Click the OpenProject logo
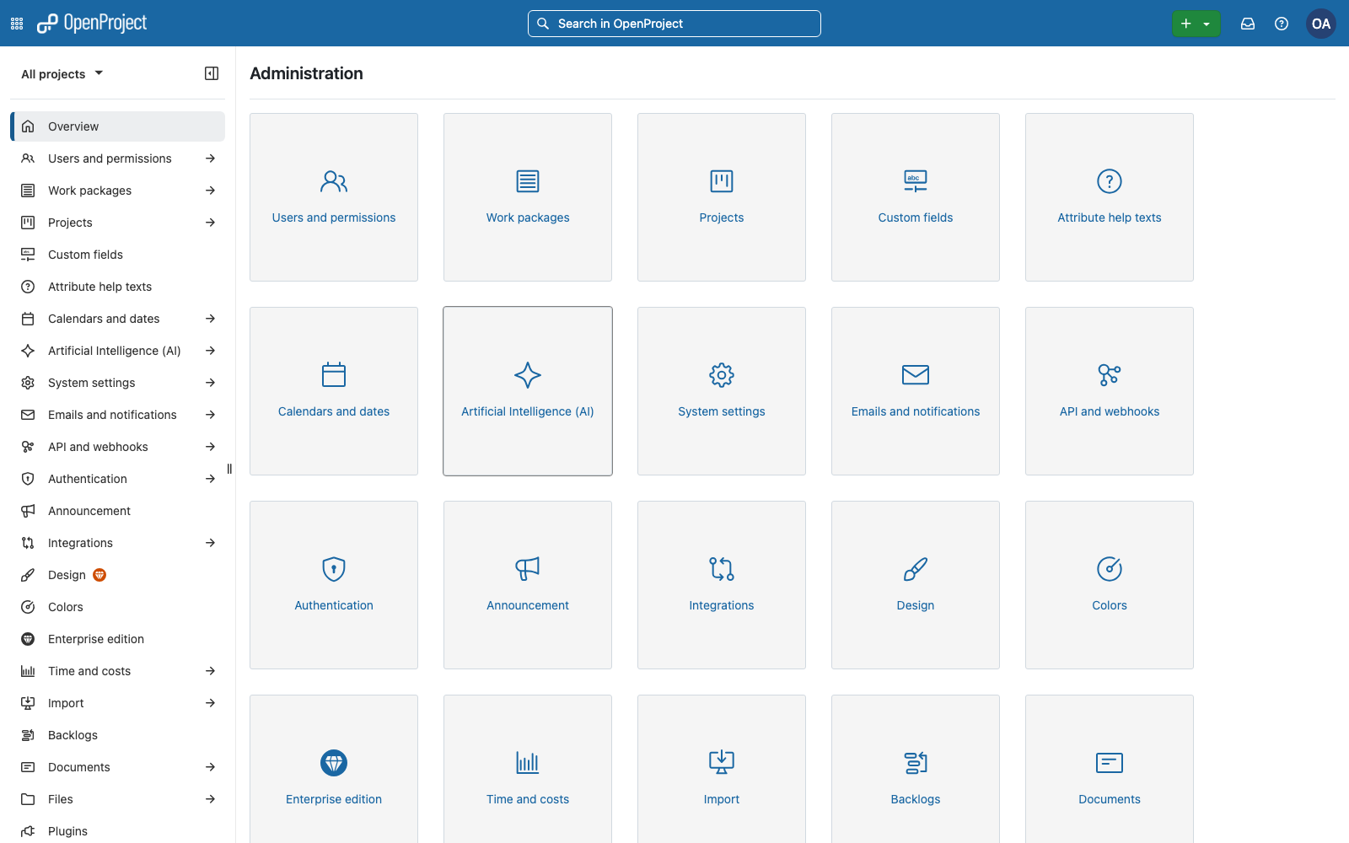The height and width of the screenshot is (843, 1349). (92, 24)
